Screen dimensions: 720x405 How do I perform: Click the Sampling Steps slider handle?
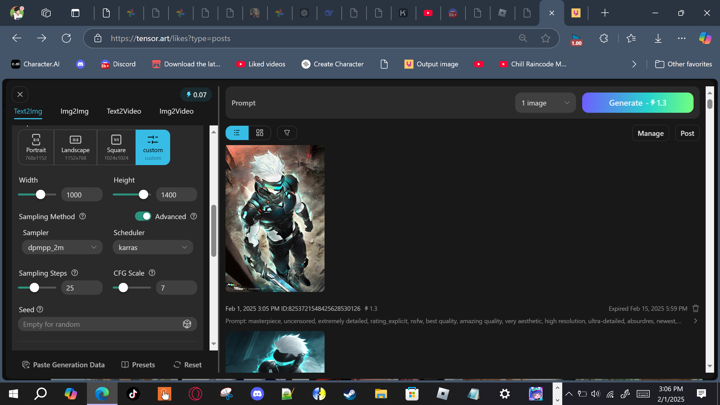point(34,288)
